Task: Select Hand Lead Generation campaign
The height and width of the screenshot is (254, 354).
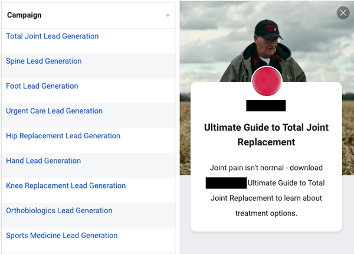Action: click(x=44, y=160)
